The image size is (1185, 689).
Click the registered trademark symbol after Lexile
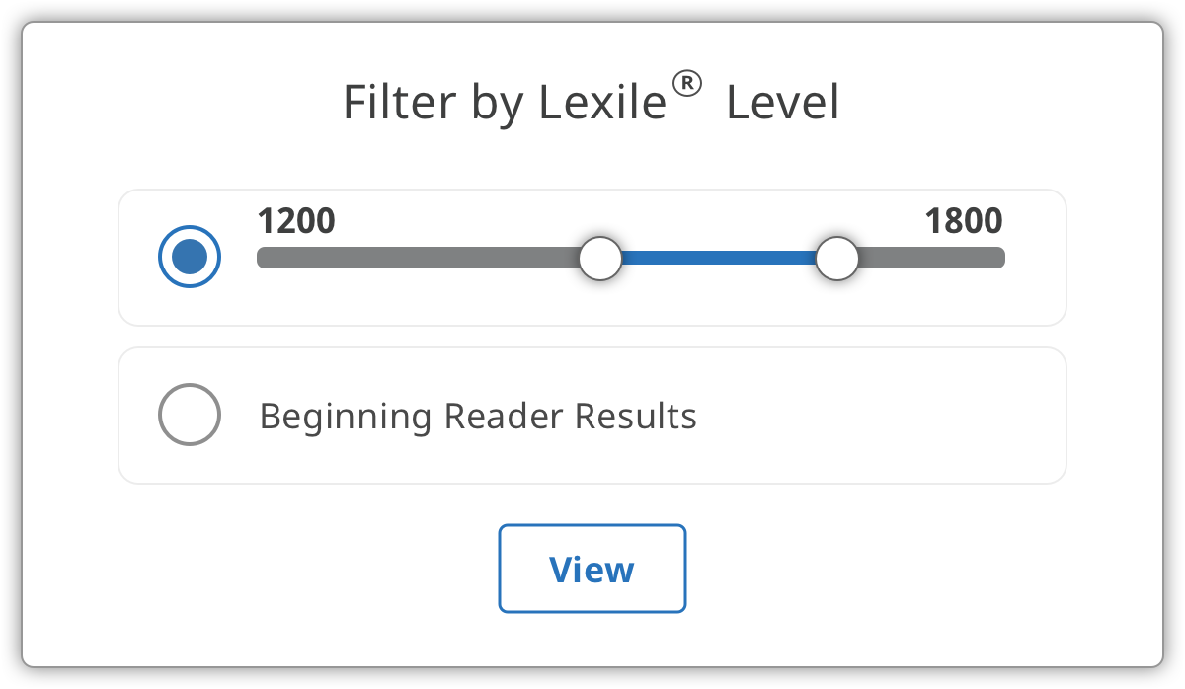pos(687,86)
